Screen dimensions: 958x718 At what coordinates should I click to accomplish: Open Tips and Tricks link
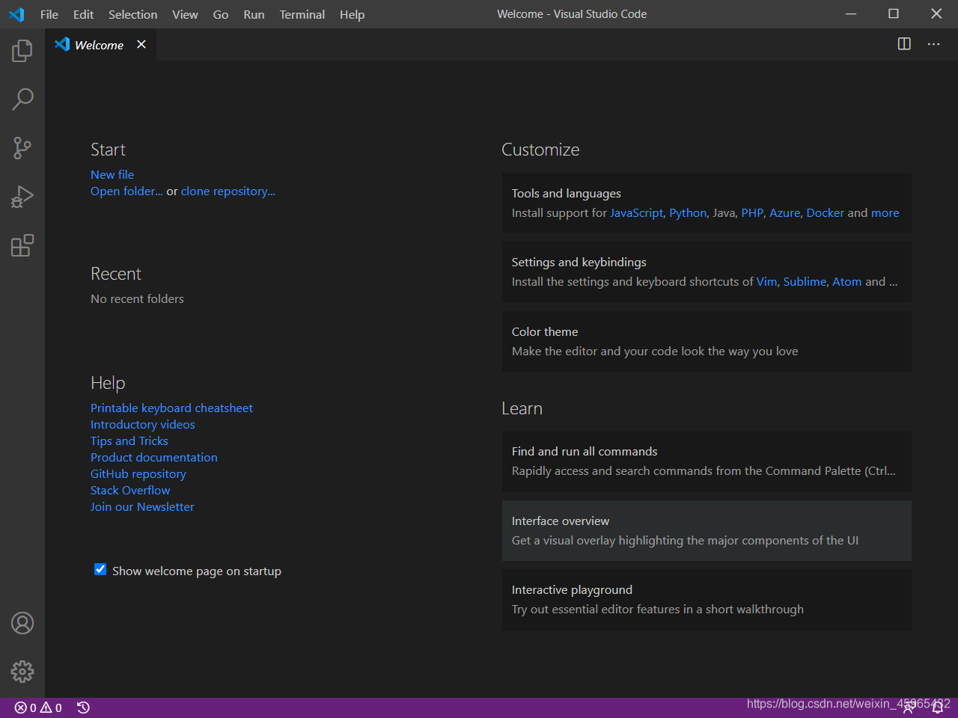pos(129,441)
